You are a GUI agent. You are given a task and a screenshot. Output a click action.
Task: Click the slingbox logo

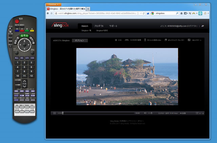pyautogui.click(x=60, y=25)
